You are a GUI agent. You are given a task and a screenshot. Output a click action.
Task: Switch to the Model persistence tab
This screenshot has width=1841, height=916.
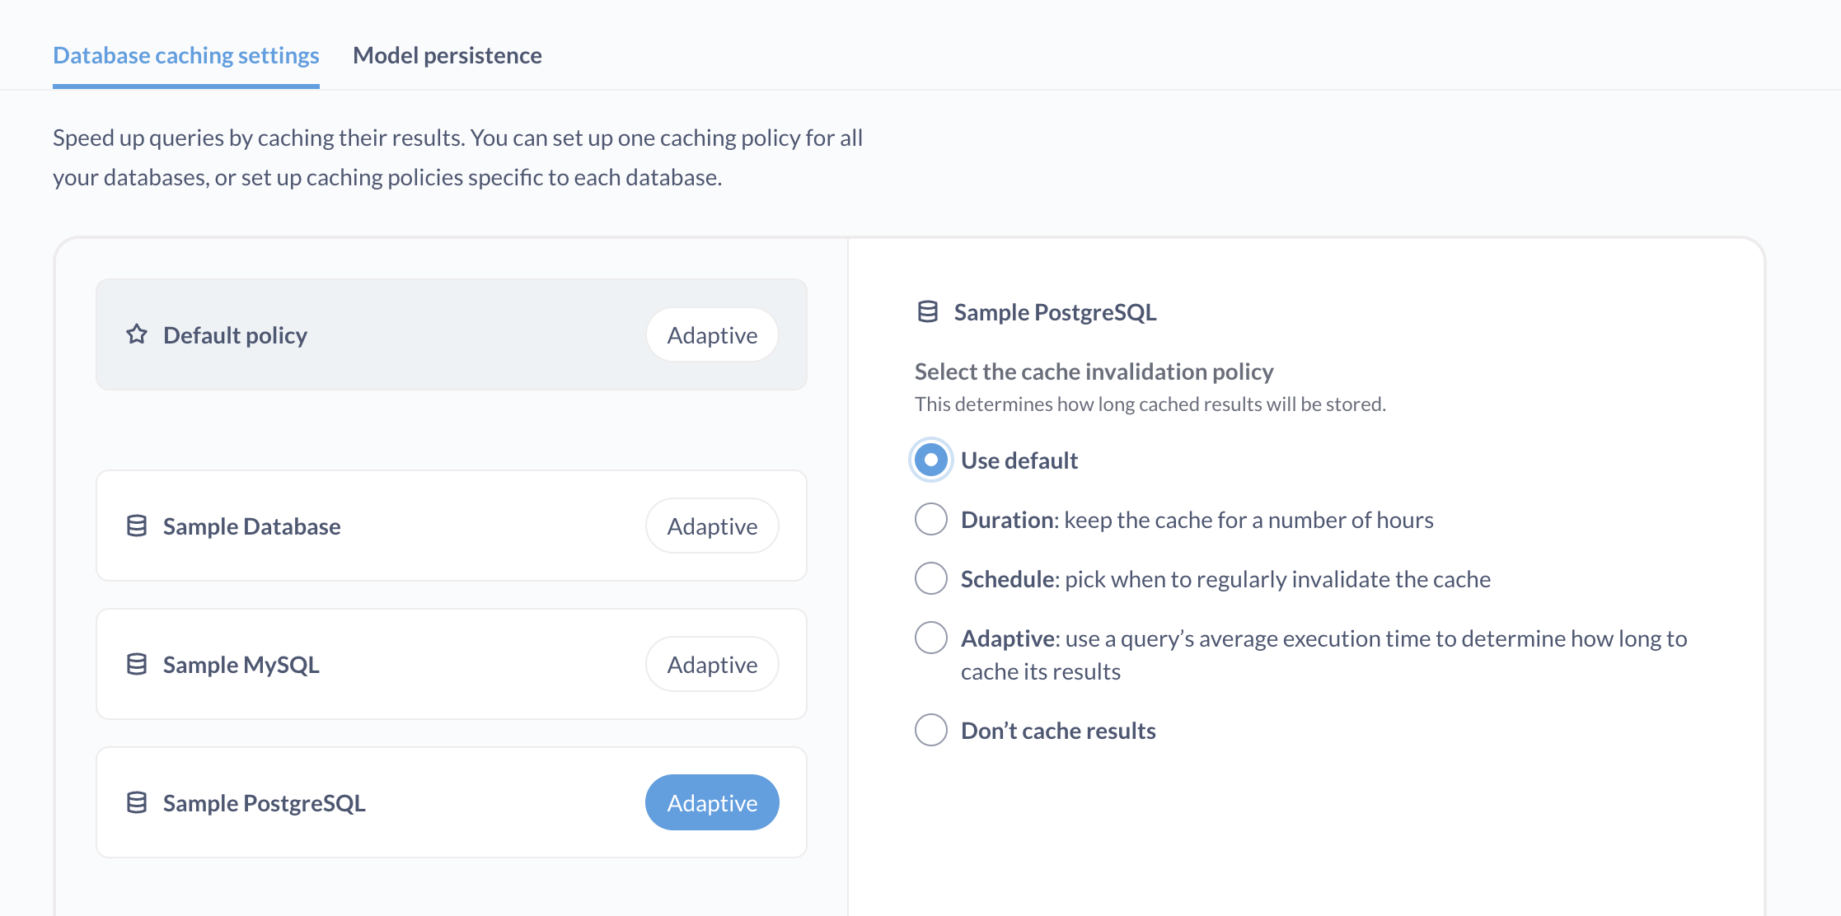click(447, 54)
